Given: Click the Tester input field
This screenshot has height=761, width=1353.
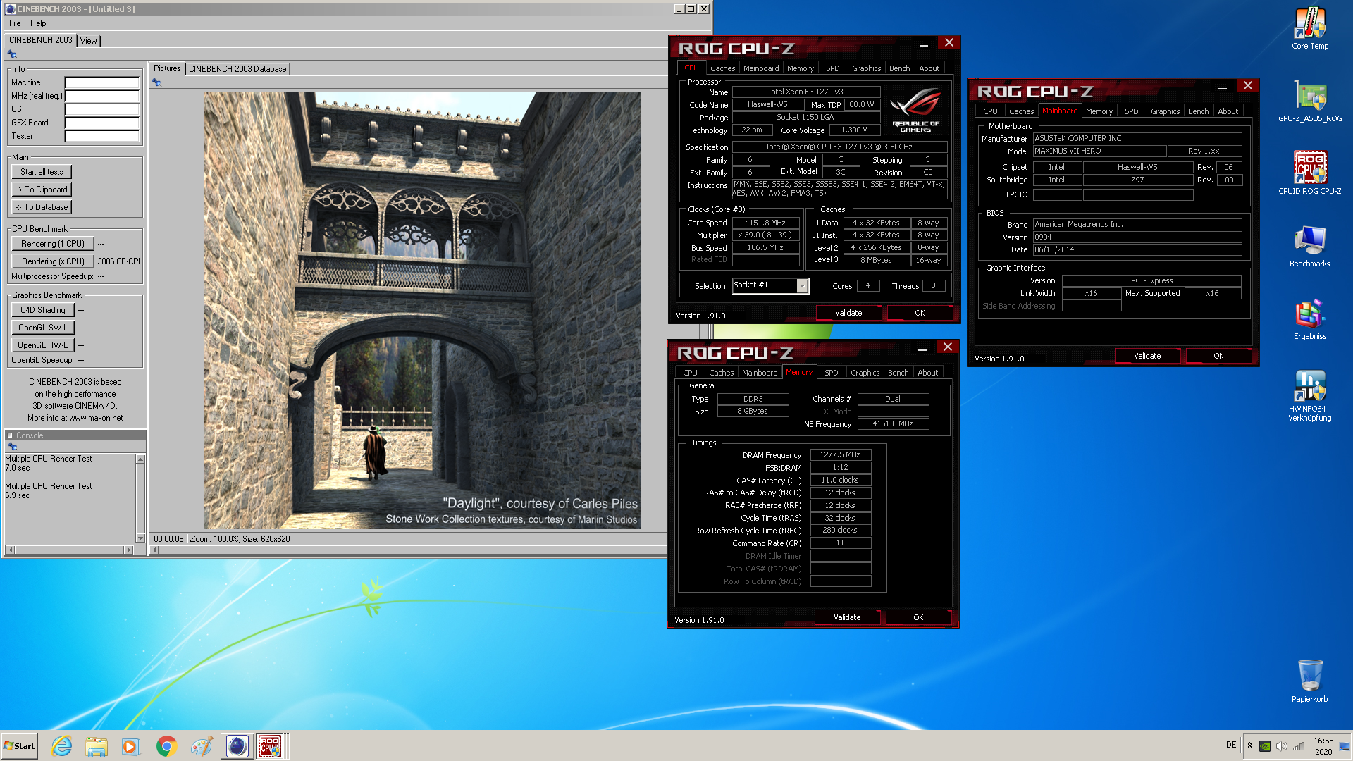Looking at the screenshot, I should click(x=102, y=136).
